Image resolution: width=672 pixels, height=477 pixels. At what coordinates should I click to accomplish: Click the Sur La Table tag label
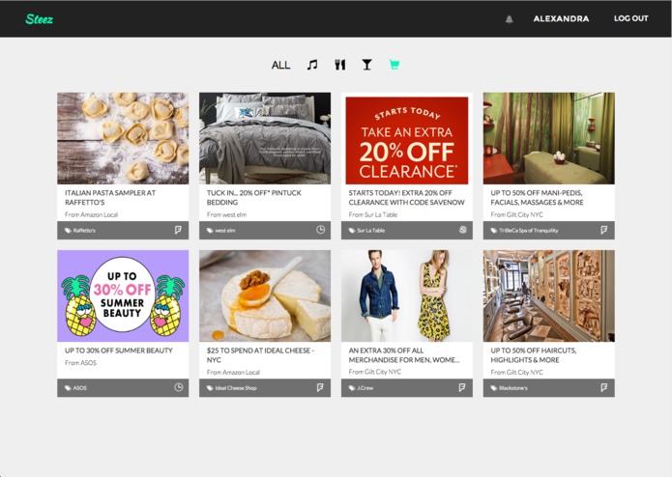366,231
